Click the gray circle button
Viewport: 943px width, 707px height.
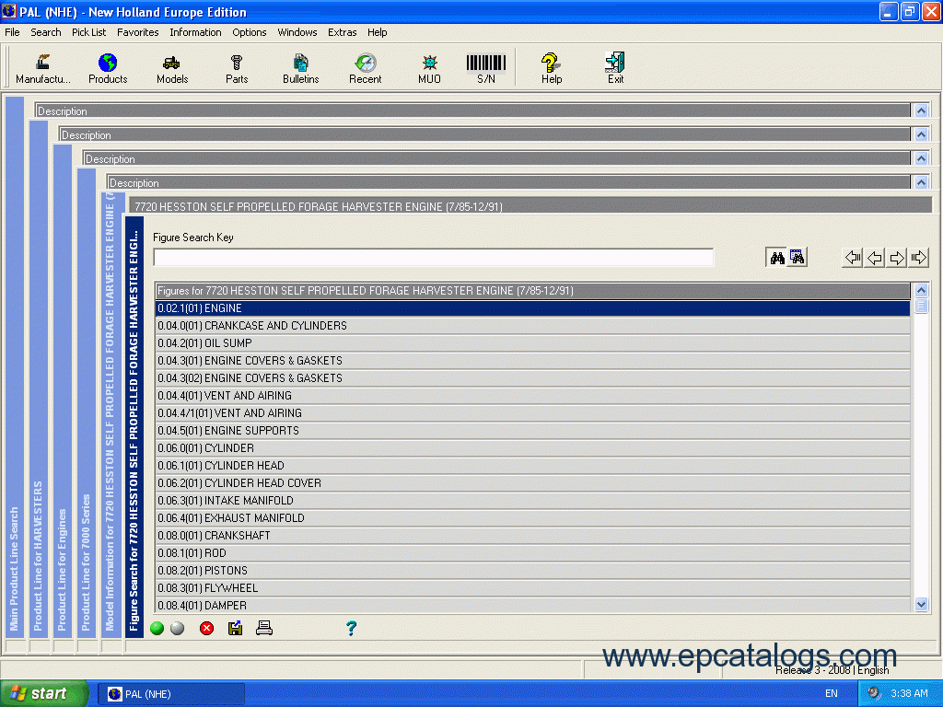point(178,628)
